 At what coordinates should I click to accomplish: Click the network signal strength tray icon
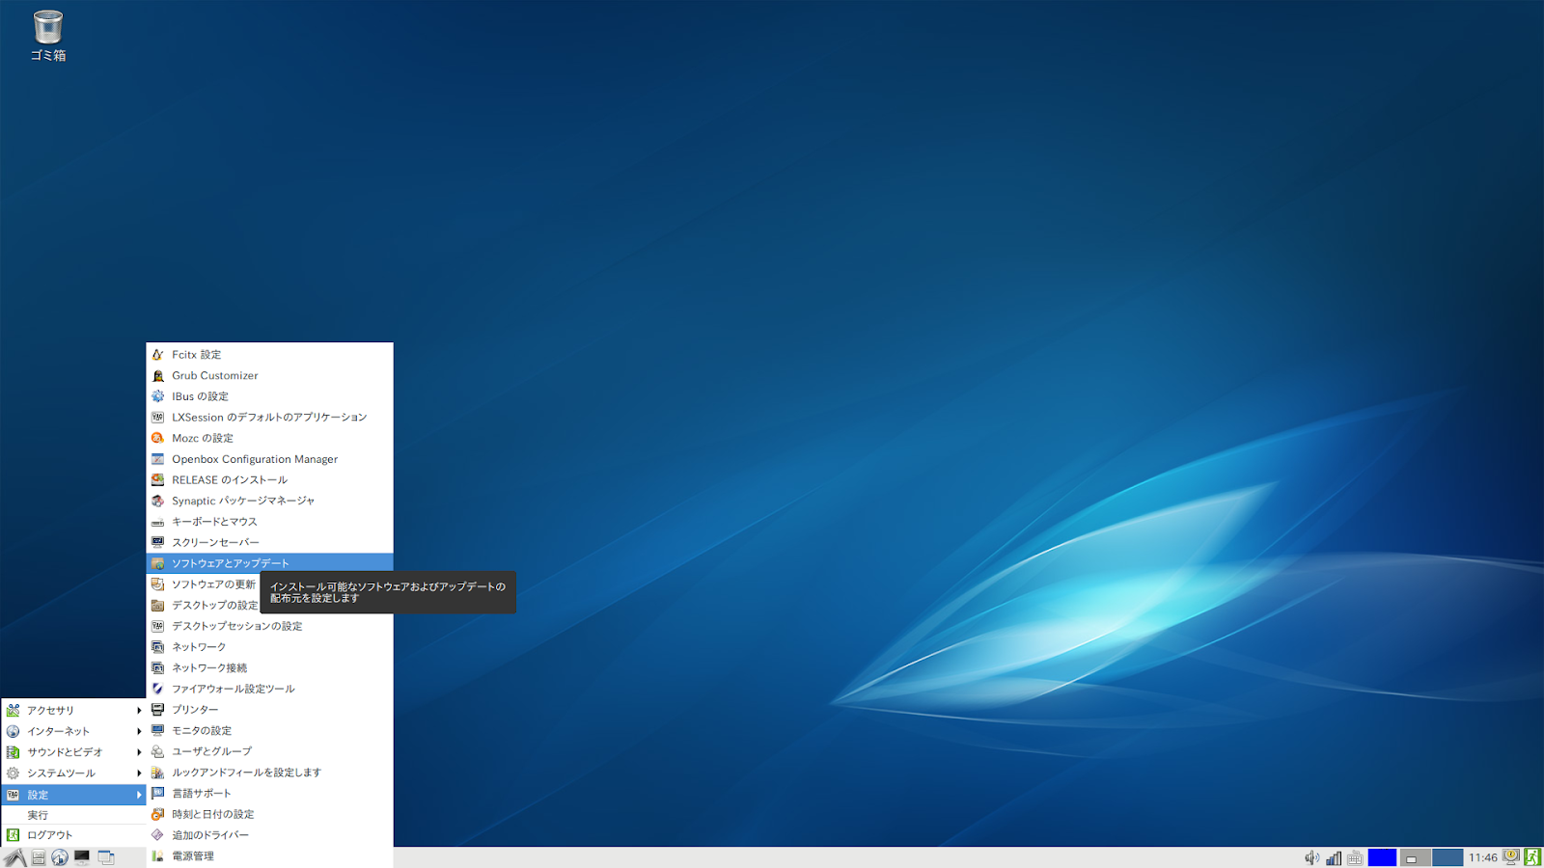coord(1333,856)
